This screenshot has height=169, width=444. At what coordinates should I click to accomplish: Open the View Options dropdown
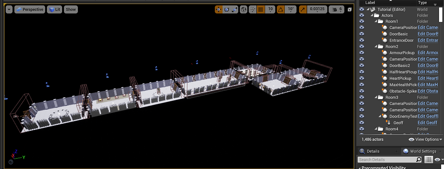(425, 139)
